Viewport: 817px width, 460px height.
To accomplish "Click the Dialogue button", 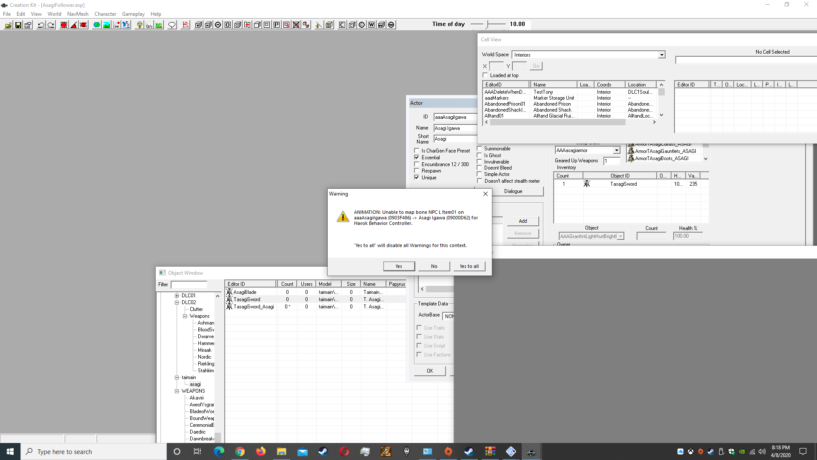I will (x=513, y=191).
